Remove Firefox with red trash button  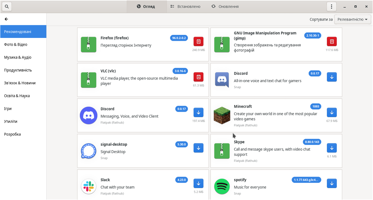[x=199, y=41]
